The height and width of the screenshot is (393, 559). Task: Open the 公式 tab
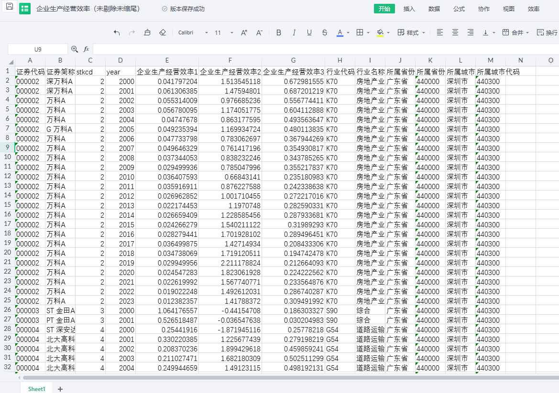pos(459,9)
